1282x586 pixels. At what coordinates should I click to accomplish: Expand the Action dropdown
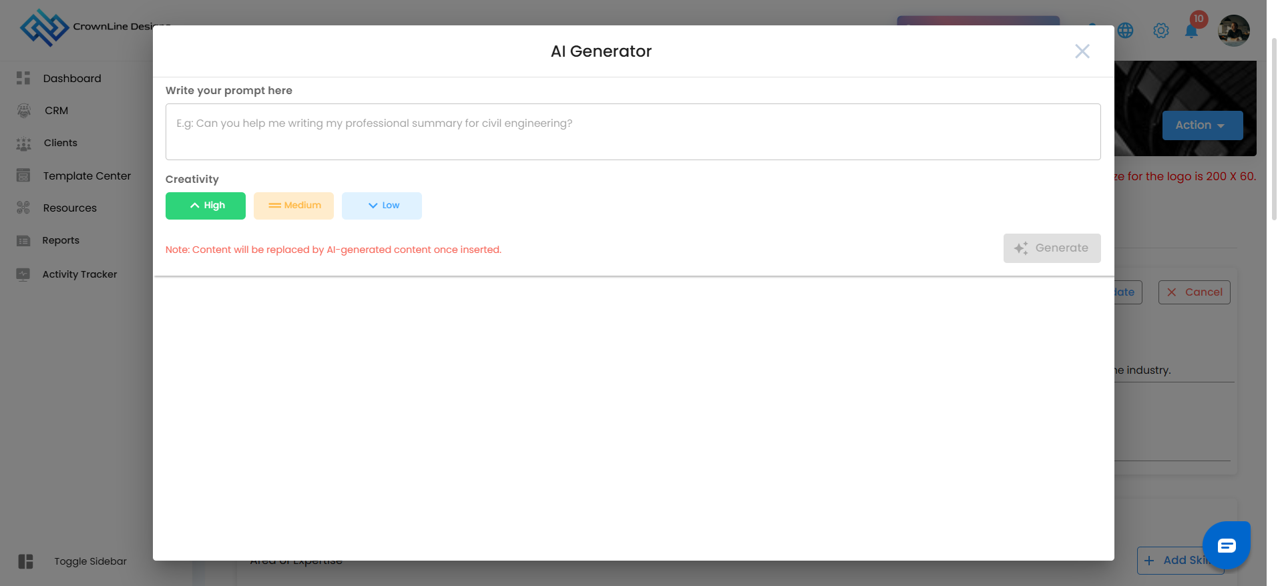[x=1202, y=125]
